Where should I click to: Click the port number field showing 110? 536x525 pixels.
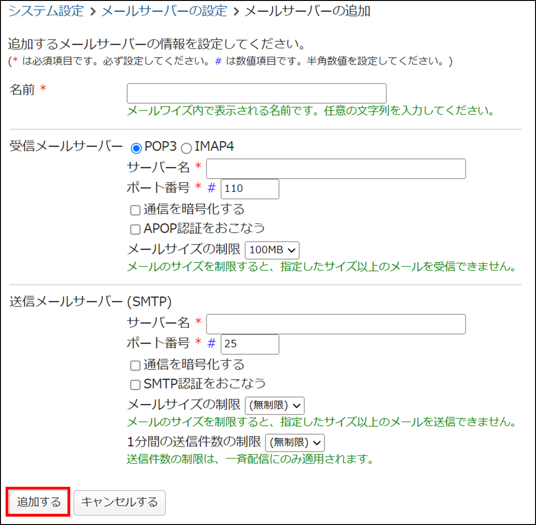pyautogui.click(x=249, y=189)
